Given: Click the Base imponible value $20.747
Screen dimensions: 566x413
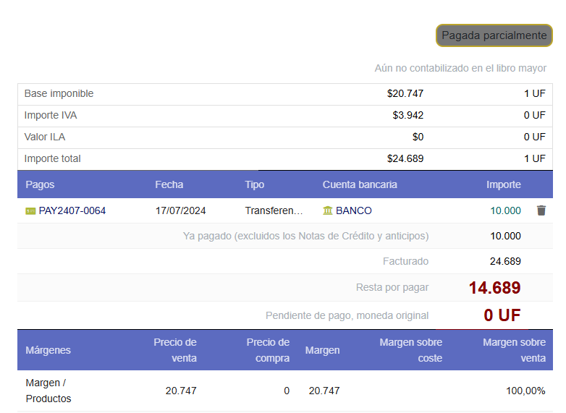Looking at the screenshot, I should 405,93.
